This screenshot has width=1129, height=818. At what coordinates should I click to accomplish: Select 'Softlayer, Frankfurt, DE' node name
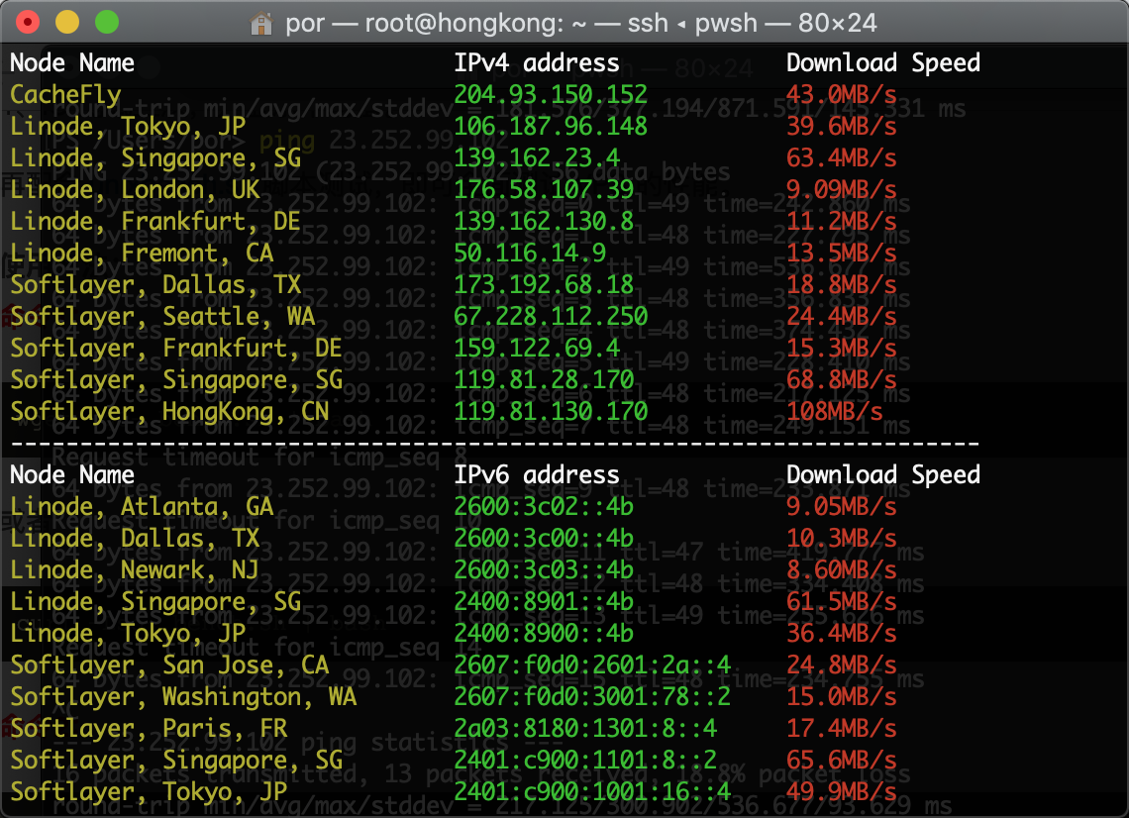[176, 348]
